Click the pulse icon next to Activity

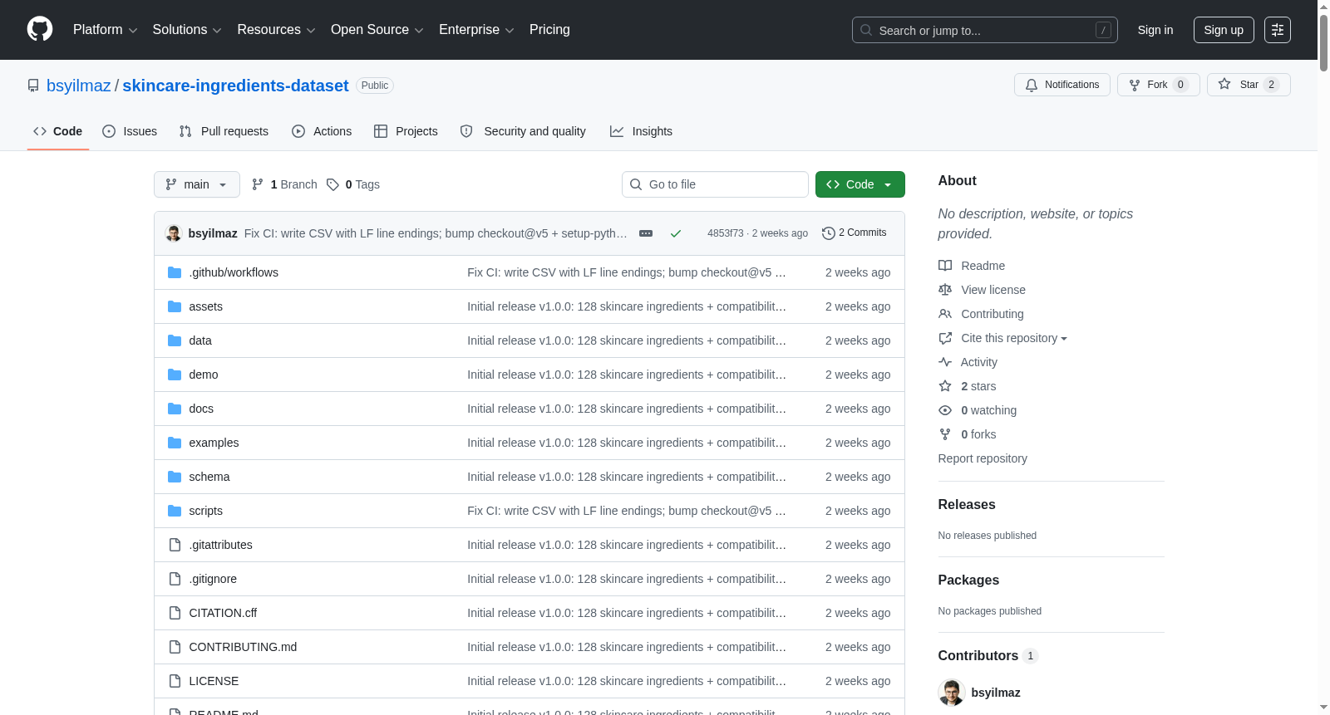945,362
